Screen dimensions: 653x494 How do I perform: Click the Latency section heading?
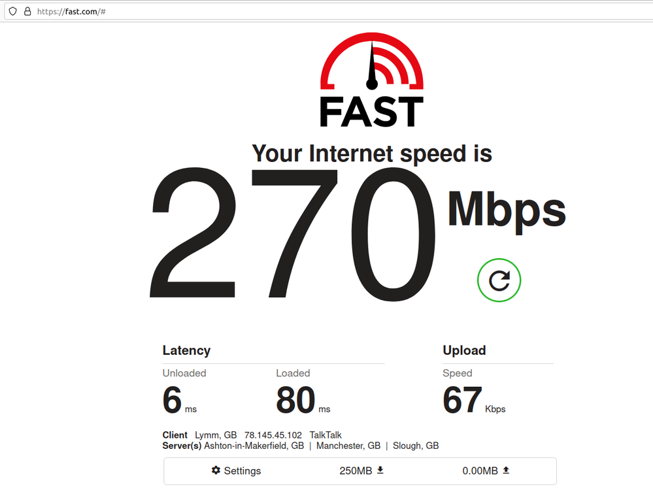pos(186,350)
